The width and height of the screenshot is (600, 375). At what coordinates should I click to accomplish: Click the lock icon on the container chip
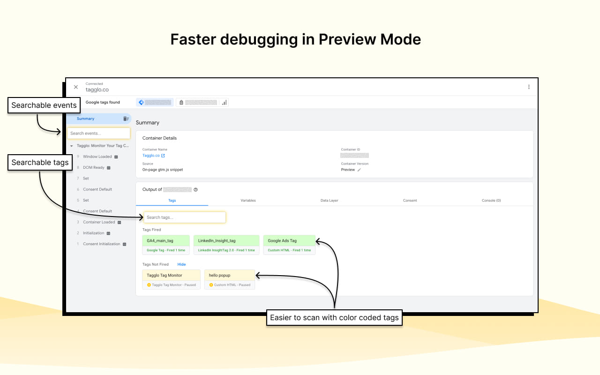pos(182,102)
